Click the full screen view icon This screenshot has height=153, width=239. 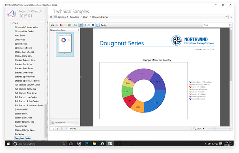pos(93,25)
